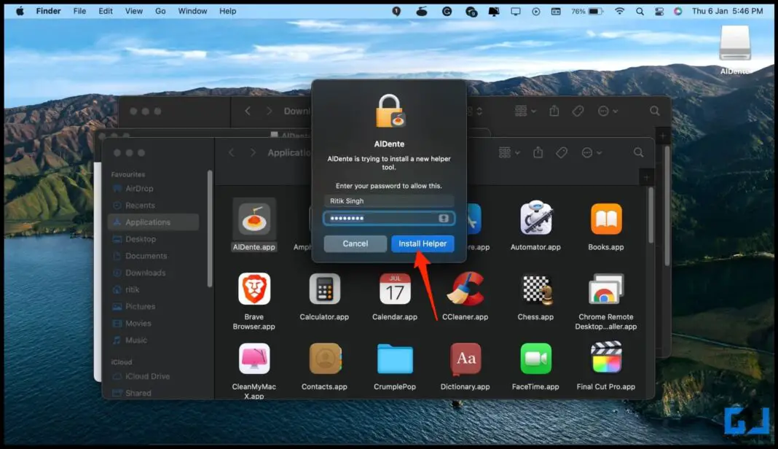778x449 pixels.
Task: Select iCloud Drive in sidebar
Action: coord(147,376)
